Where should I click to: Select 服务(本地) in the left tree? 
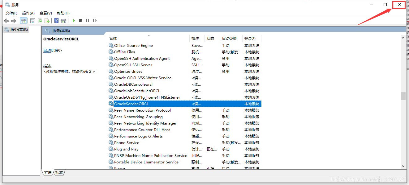(16, 30)
